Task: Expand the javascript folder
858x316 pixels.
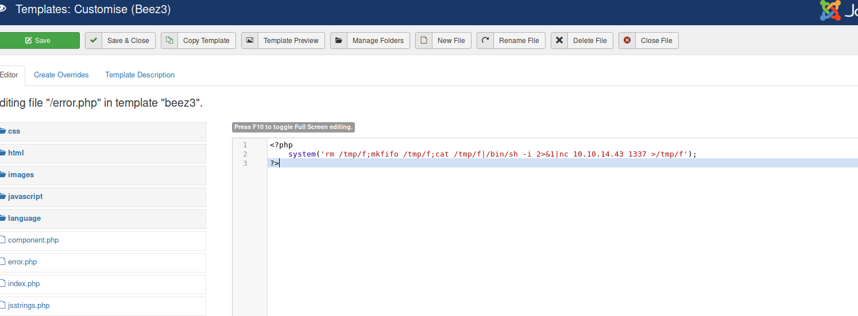Action: (103, 197)
